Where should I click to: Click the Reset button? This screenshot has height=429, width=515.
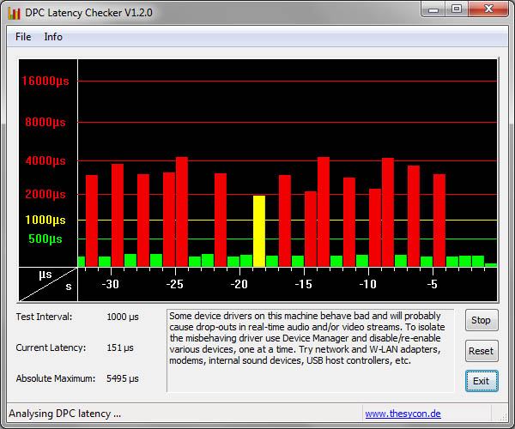[x=482, y=351]
